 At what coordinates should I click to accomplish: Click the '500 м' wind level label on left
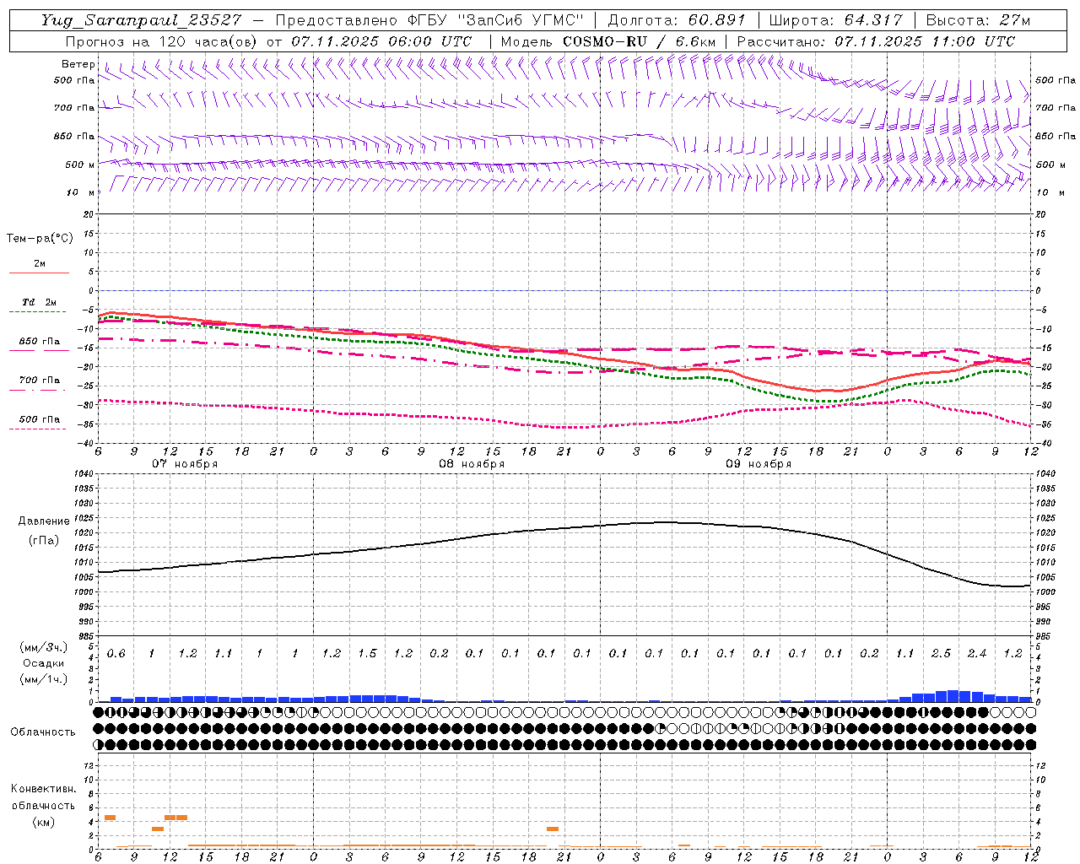click(x=80, y=165)
